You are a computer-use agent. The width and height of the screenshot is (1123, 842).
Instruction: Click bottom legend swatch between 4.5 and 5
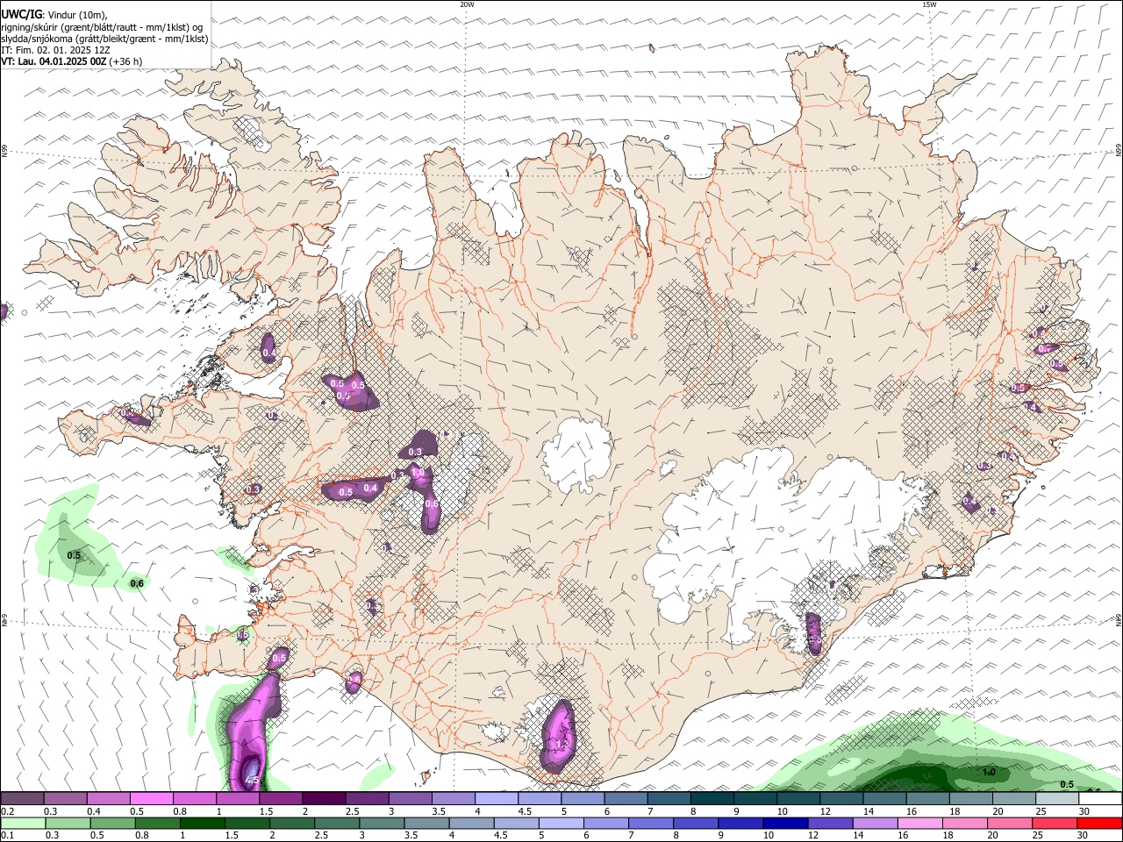pyautogui.click(x=516, y=824)
